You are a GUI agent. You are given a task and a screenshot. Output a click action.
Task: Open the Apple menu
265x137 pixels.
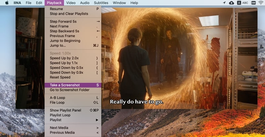point(7,3)
